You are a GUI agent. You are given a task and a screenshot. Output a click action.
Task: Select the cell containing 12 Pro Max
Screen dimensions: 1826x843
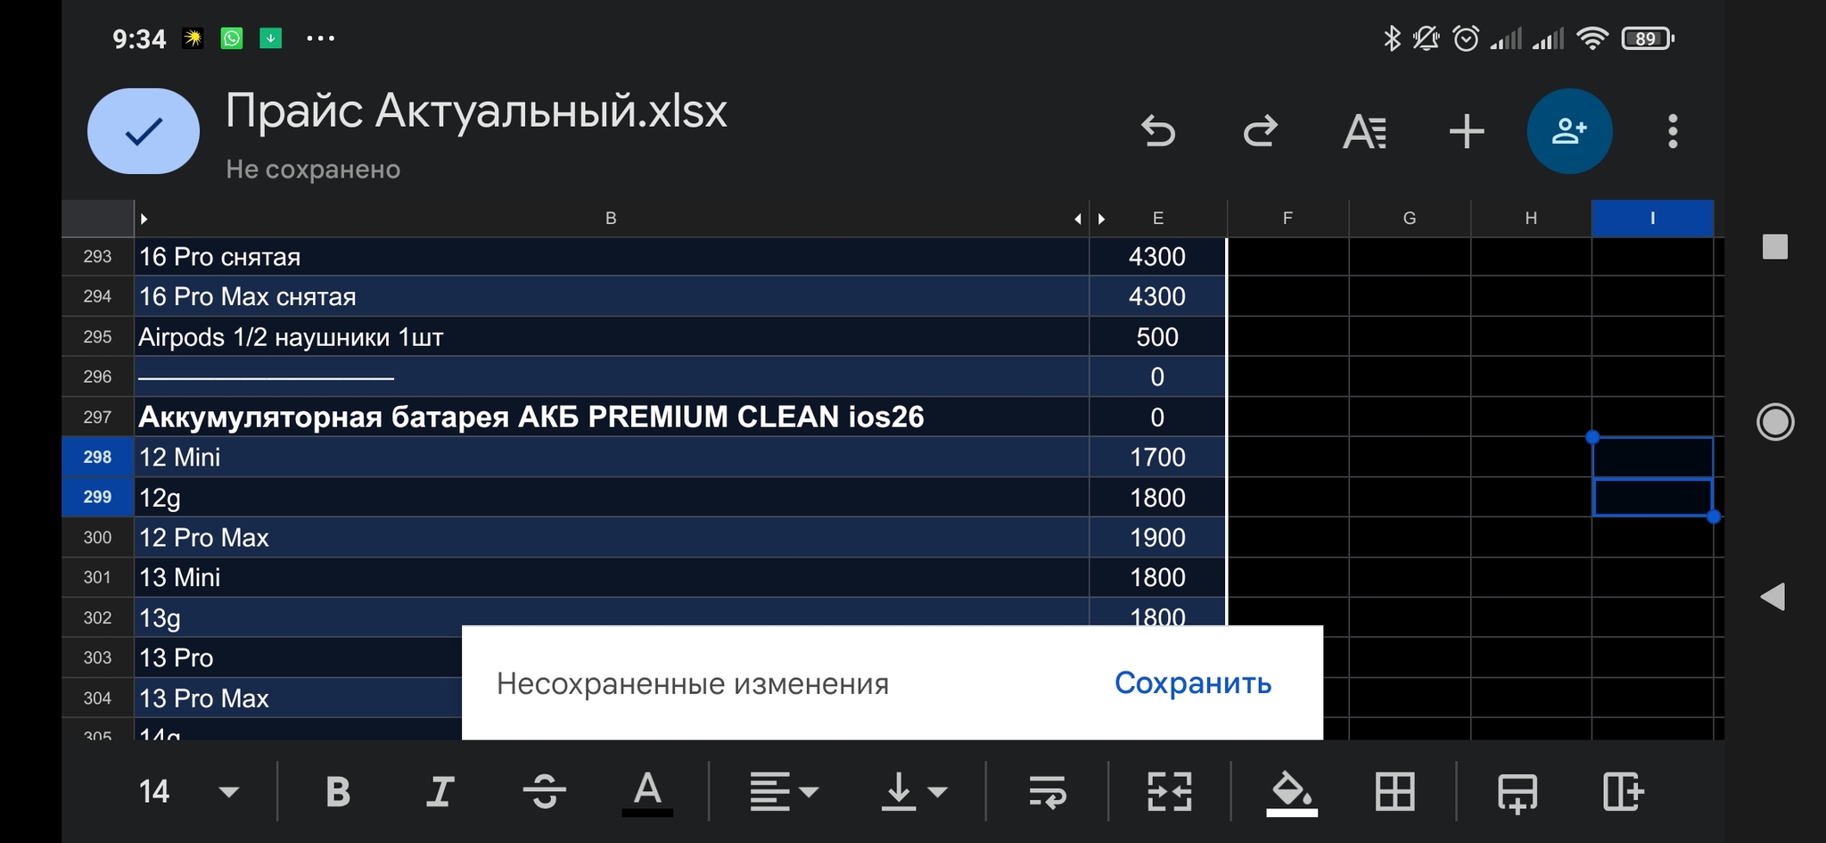[x=611, y=538]
